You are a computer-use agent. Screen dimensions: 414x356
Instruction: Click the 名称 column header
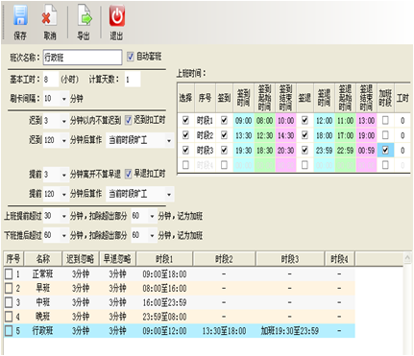point(43,259)
